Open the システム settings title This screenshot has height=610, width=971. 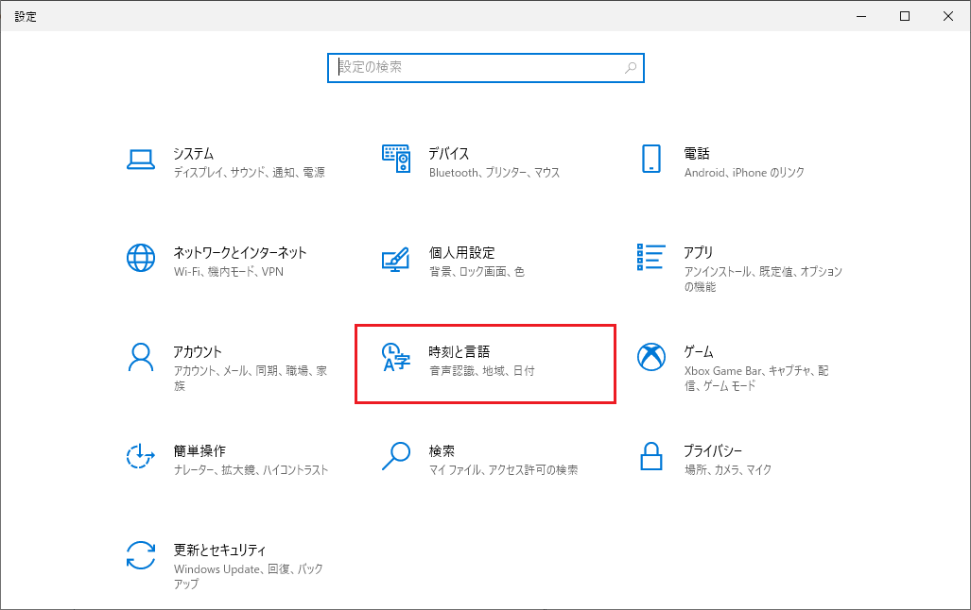(x=194, y=154)
